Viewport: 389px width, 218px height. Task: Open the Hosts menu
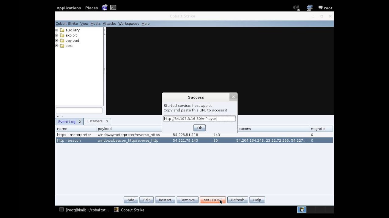click(95, 24)
